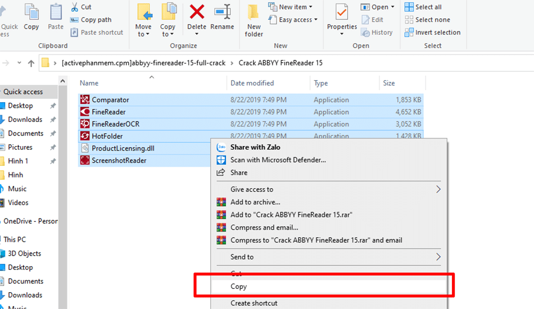Open pinned Downloads under Quick access

(25, 120)
